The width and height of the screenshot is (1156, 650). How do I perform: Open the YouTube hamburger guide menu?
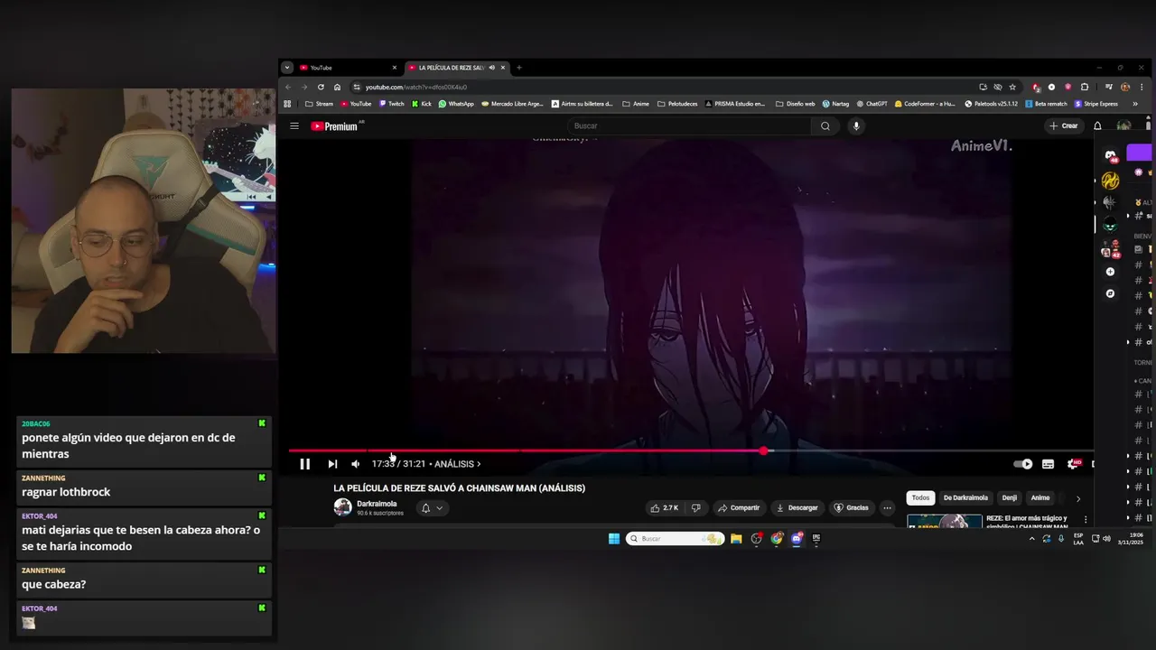(294, 126)
